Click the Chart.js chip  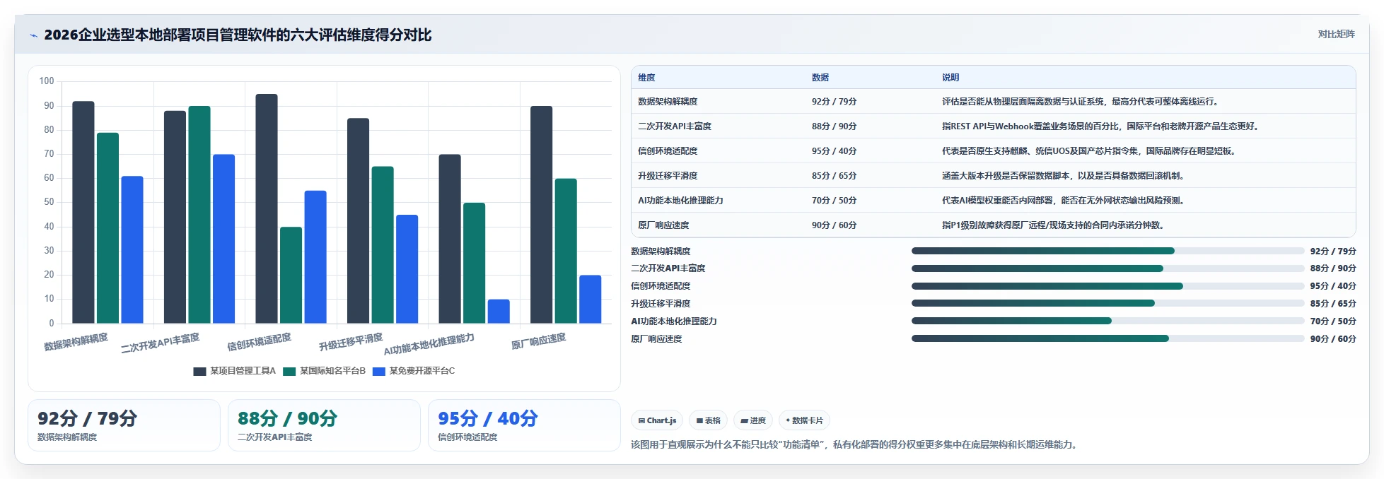point(657,420)
